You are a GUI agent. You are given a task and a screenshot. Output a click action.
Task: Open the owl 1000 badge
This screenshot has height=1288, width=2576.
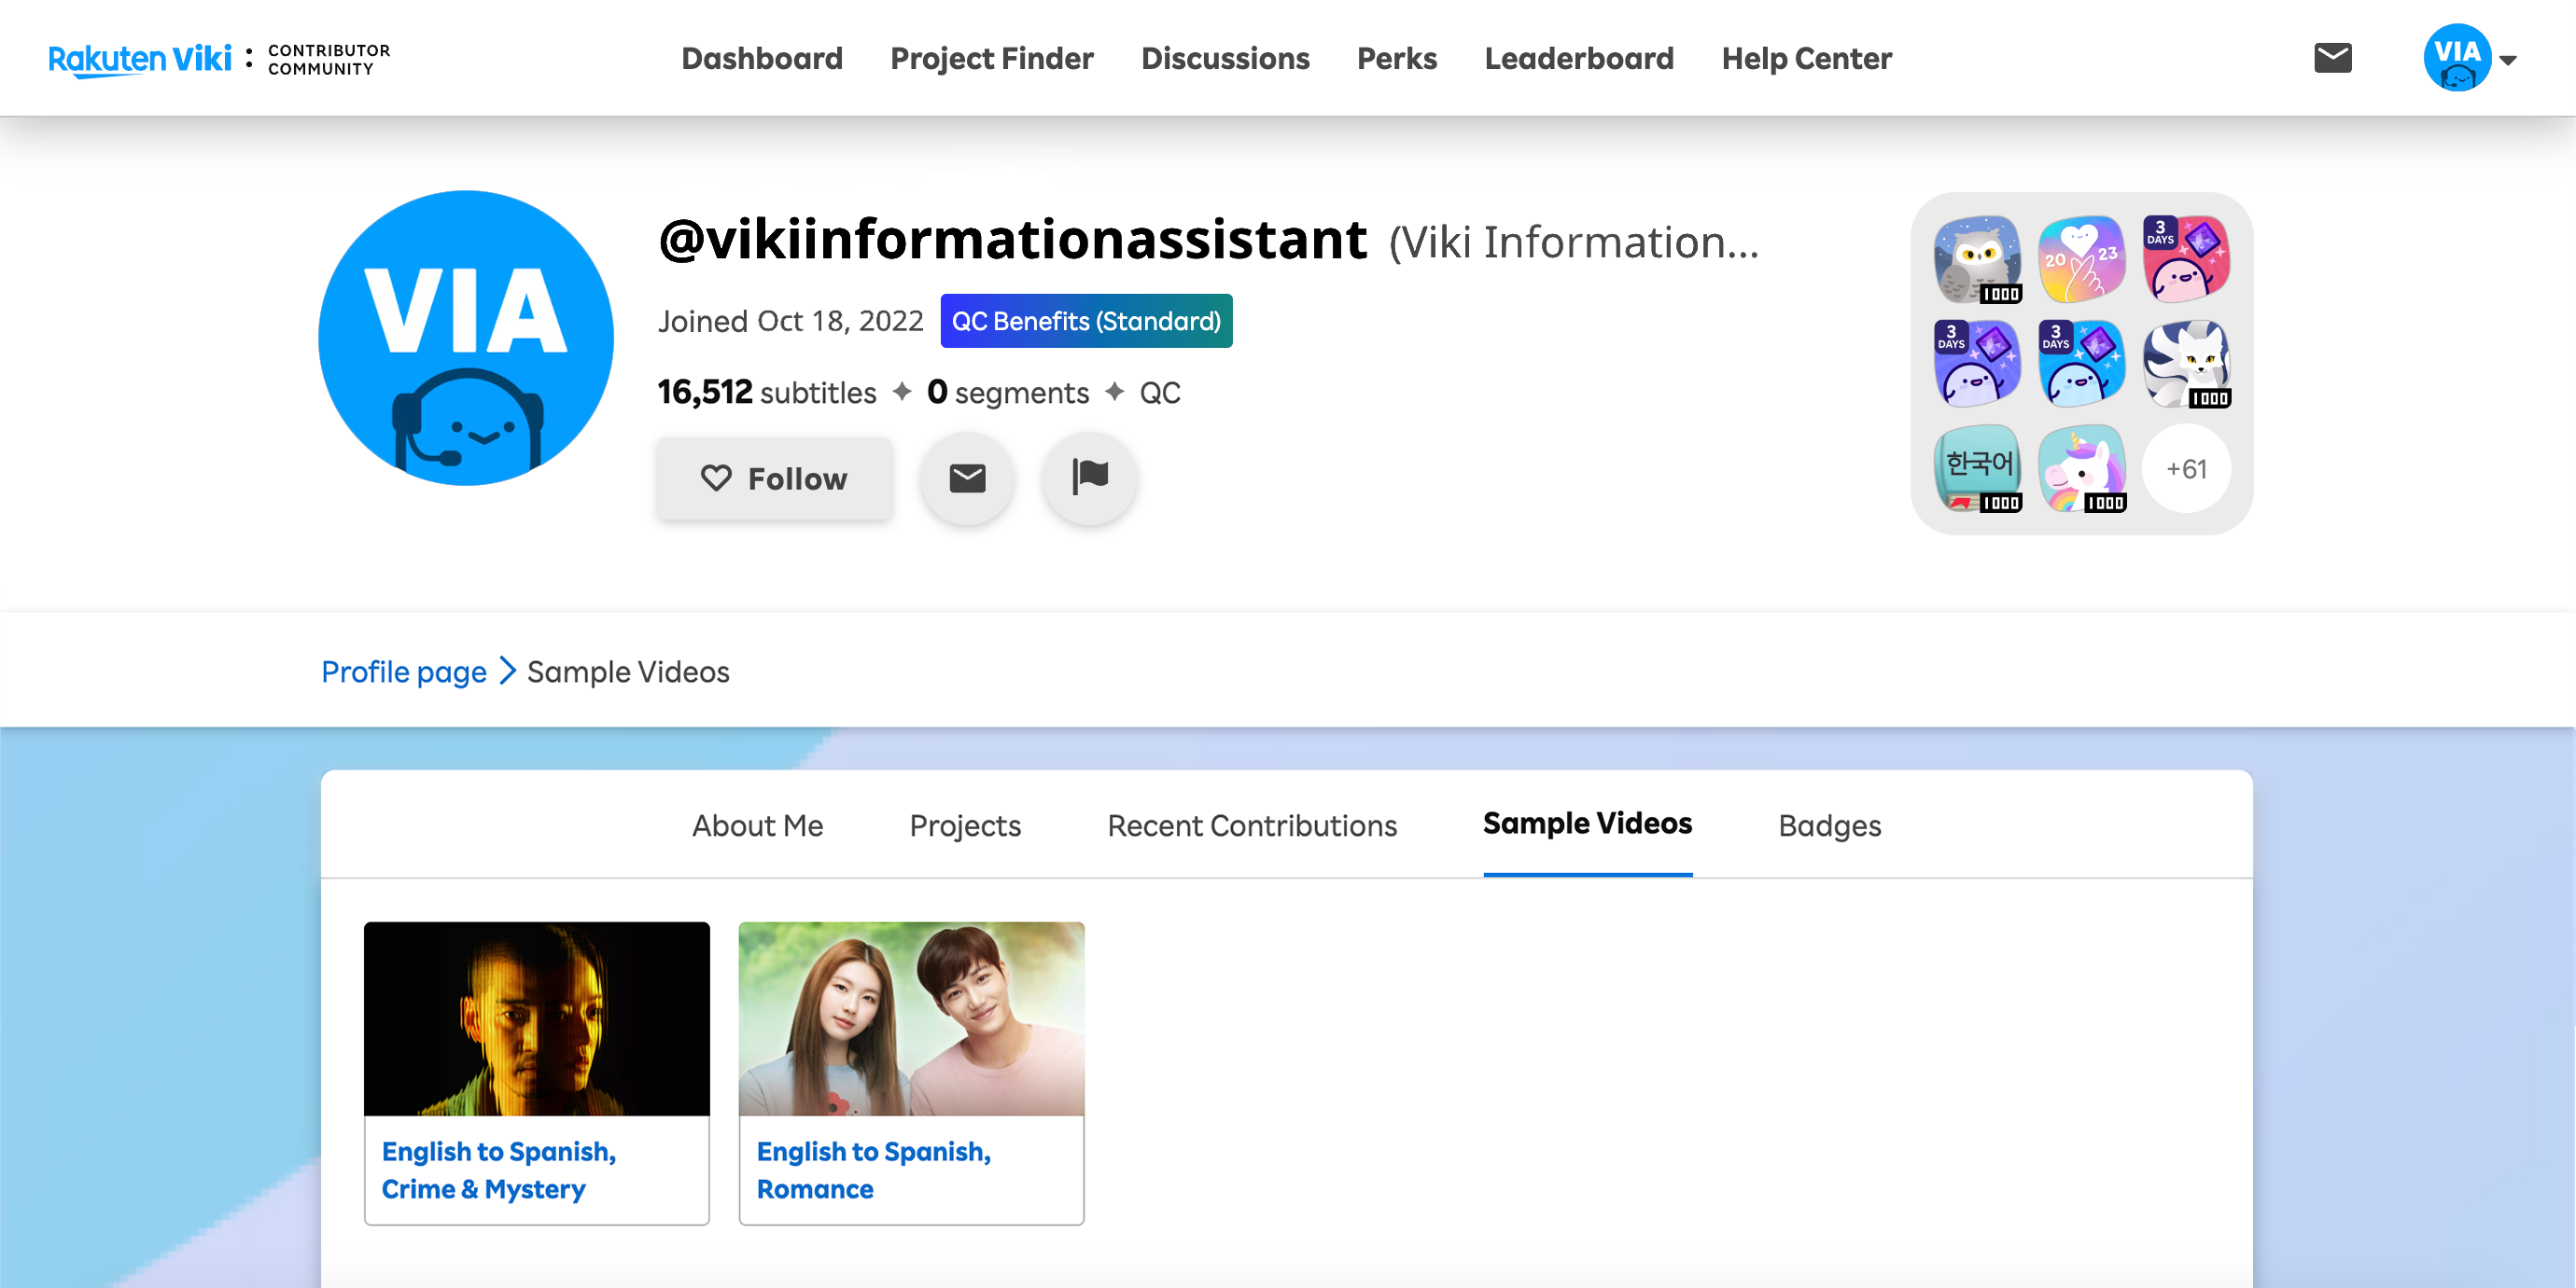1977,260
